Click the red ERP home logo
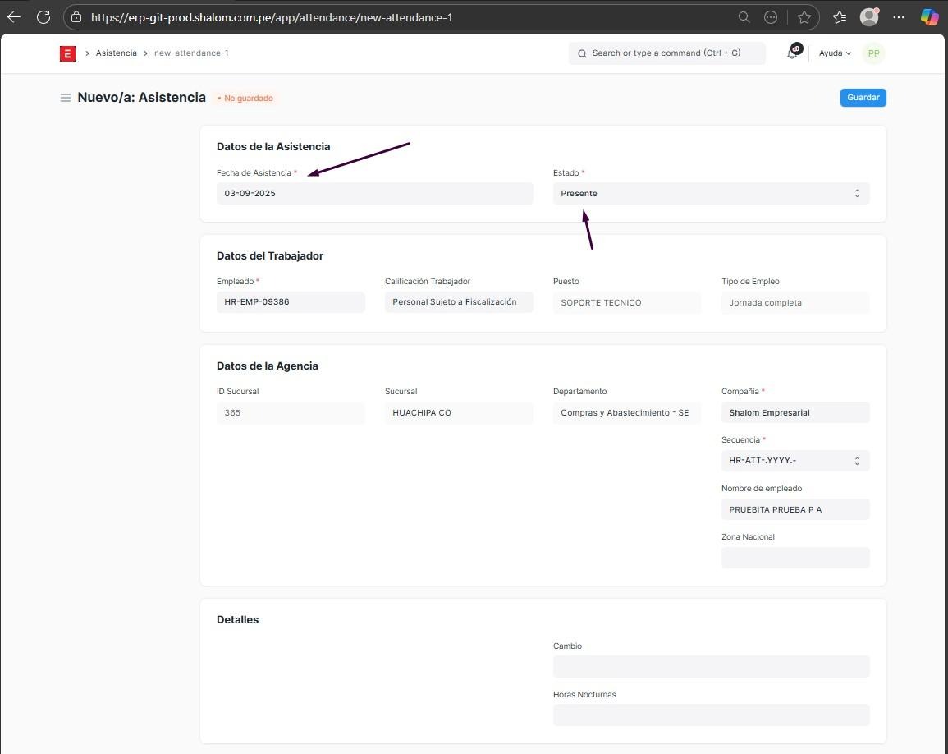The width and height of the screenshot is (948, 754). tap(67, 53)
